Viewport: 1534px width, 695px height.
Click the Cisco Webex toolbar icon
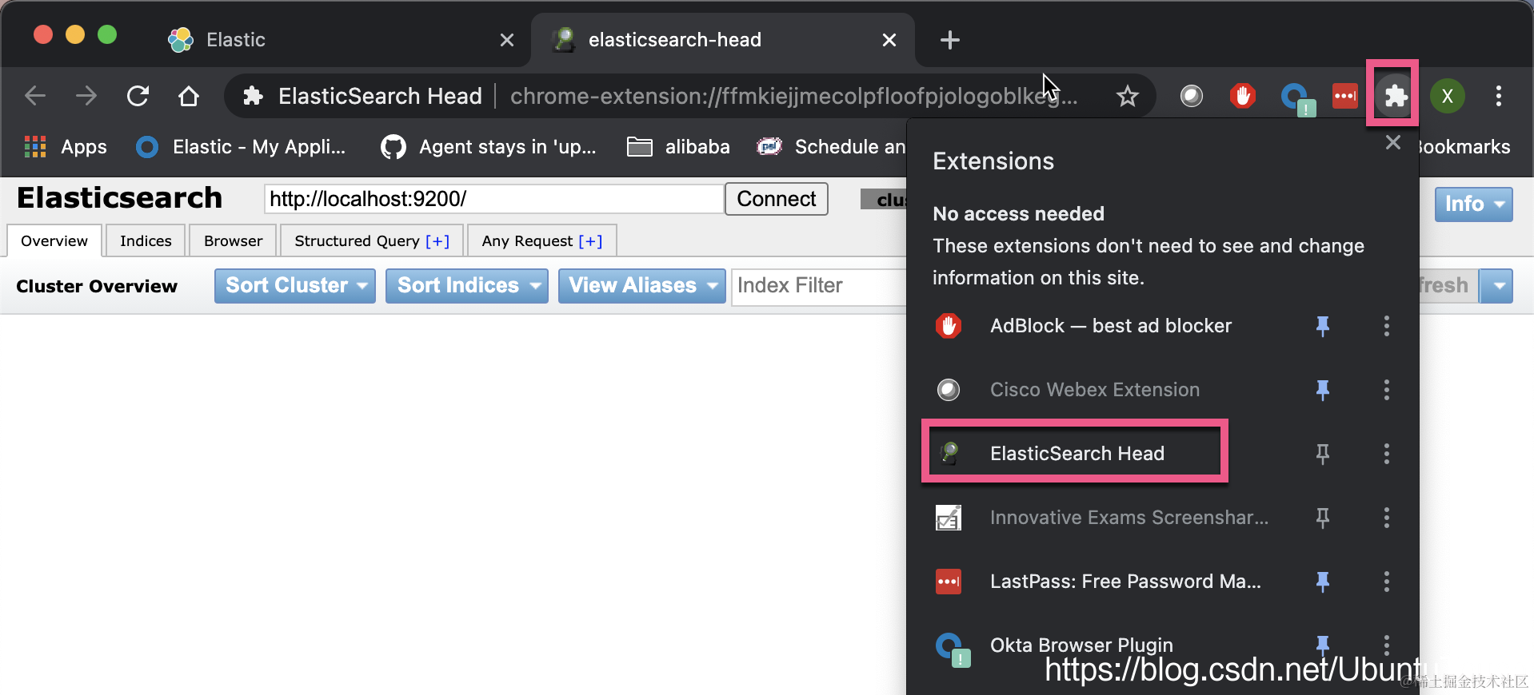pyautogui.click(x=1192, y=97)
